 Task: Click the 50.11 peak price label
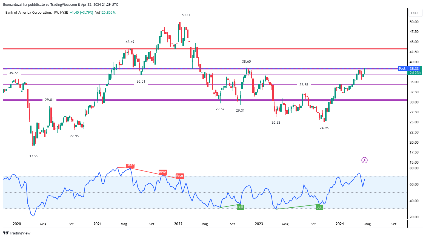click(x=186, y=15)
